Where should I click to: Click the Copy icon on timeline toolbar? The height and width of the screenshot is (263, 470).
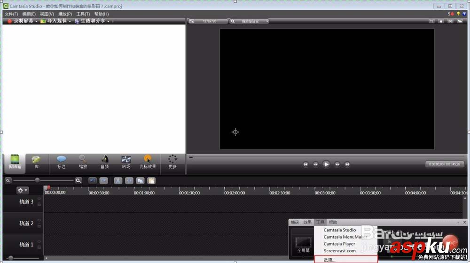coord(140,181)
